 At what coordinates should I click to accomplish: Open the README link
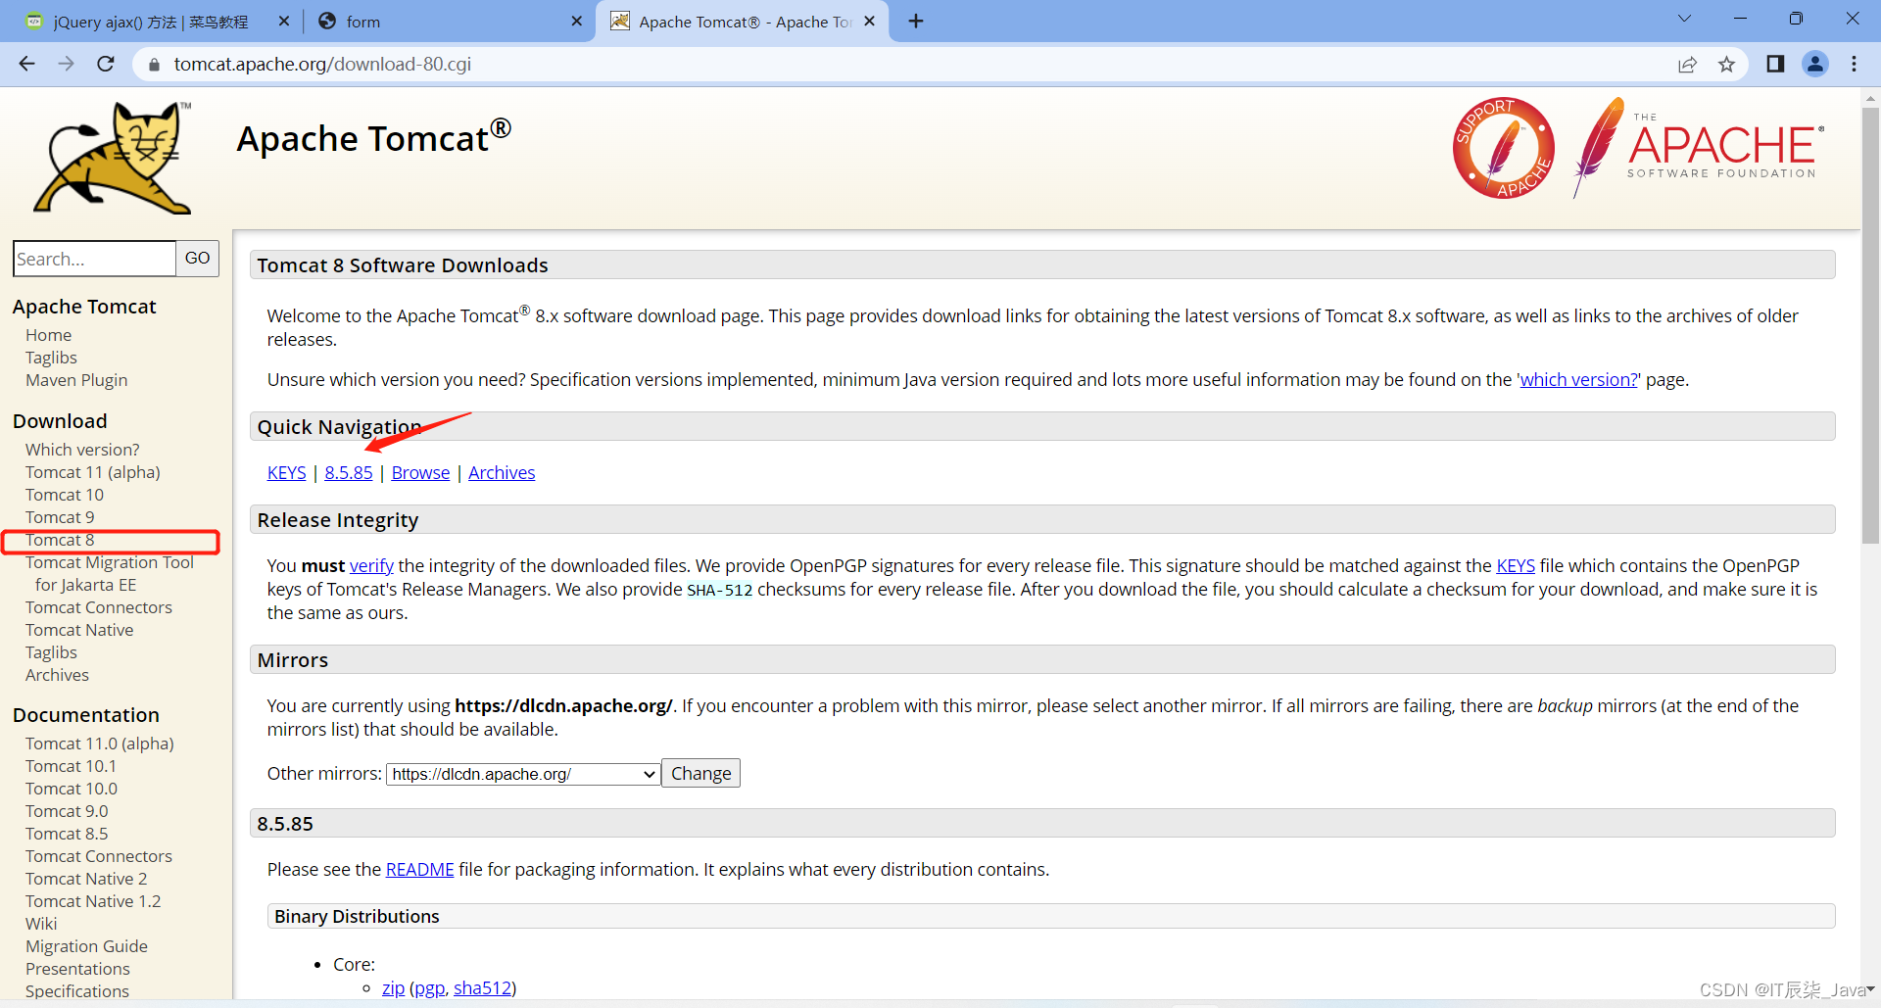[419, 870]
